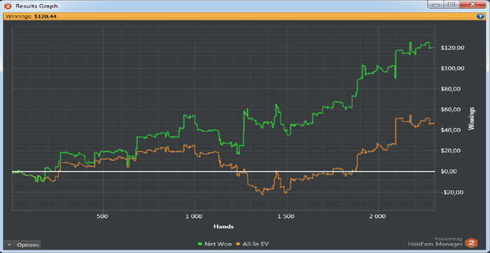Click the green Net Won color swatch
The height and width of the screenshot is (253, 490).
pos(200,245)
